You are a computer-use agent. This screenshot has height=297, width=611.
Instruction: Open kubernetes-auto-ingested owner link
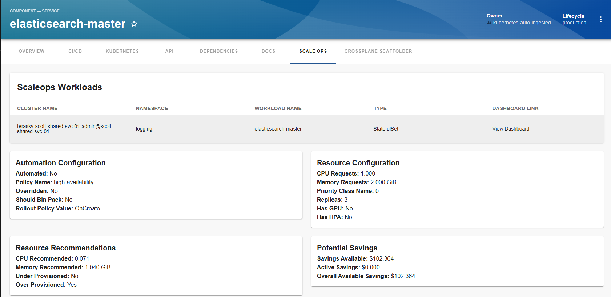click(522, 23)
